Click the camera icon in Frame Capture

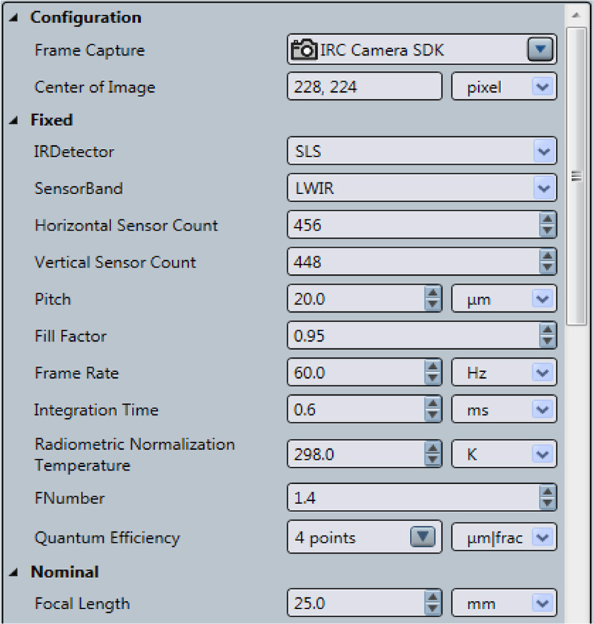[304, 50]
